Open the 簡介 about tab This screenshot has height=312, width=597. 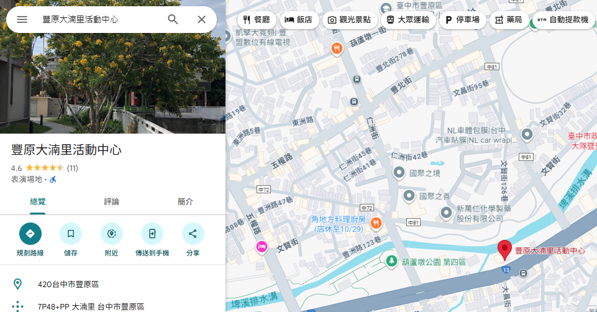(185, 201)
